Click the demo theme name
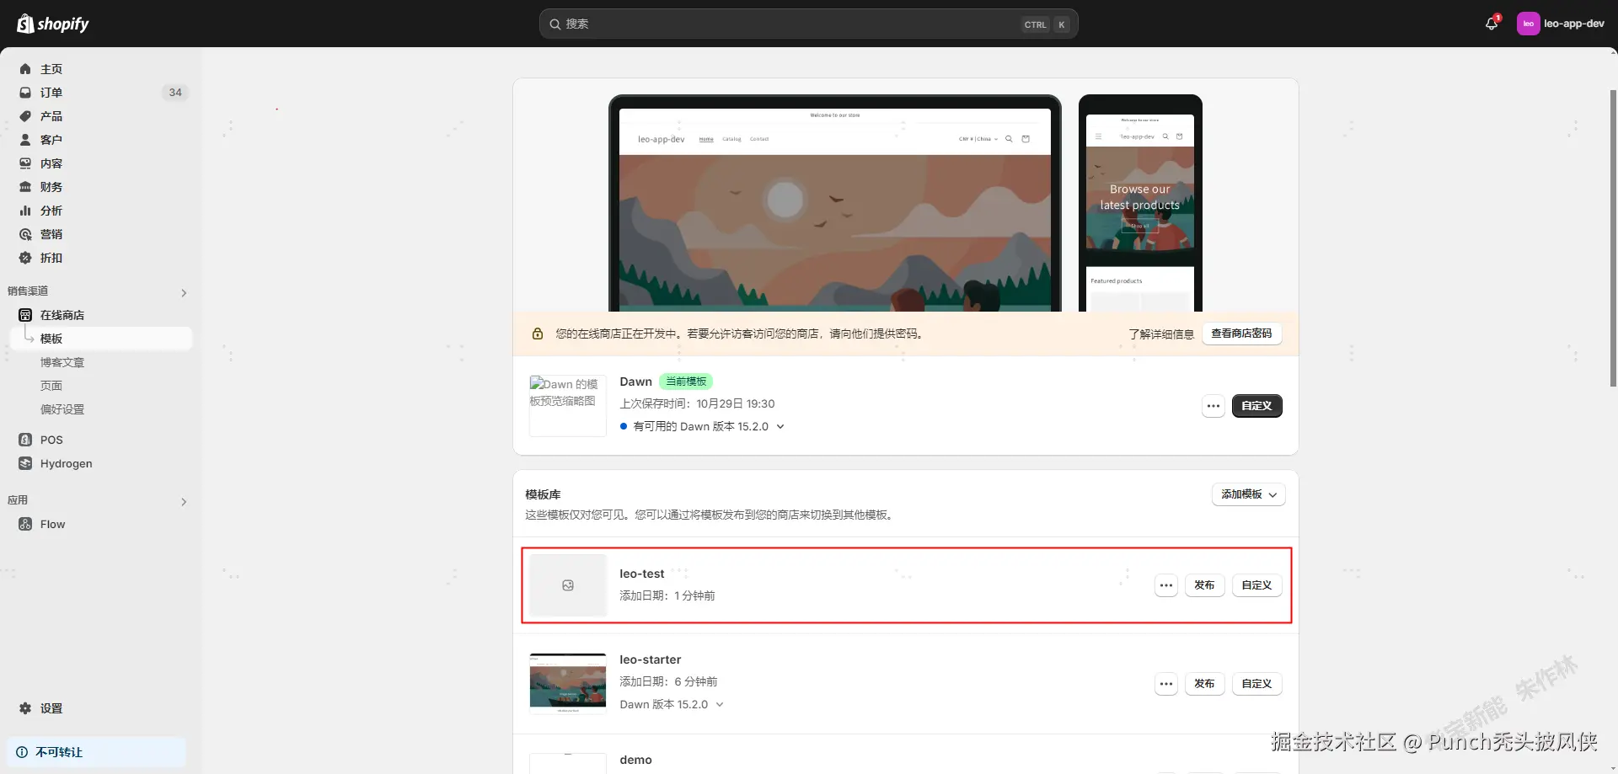This screenshot has width=1618, height=774. [635, 760]
